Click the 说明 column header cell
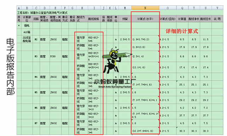Screen dimensions: 227x136 click(217, 19)
